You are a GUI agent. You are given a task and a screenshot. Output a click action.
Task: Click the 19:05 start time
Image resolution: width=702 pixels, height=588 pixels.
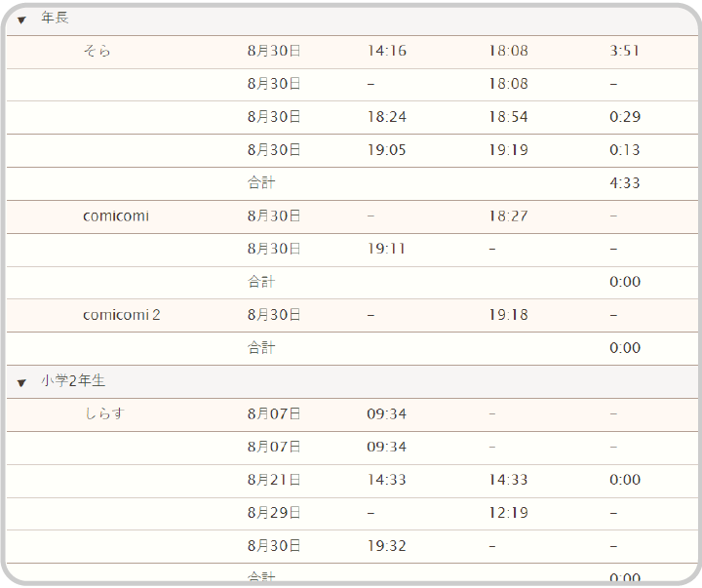[386, 150]
